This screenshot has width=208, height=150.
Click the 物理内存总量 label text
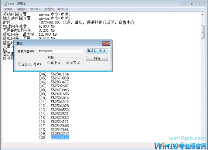coord(16,26)
